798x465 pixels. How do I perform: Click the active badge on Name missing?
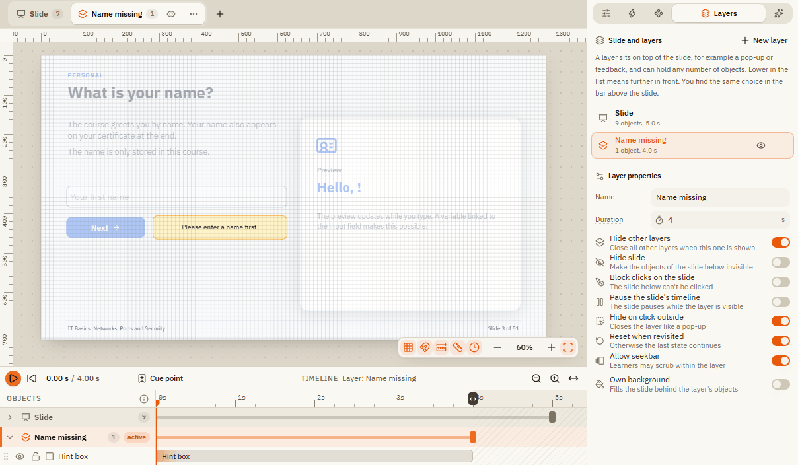[x=137, y=437]
